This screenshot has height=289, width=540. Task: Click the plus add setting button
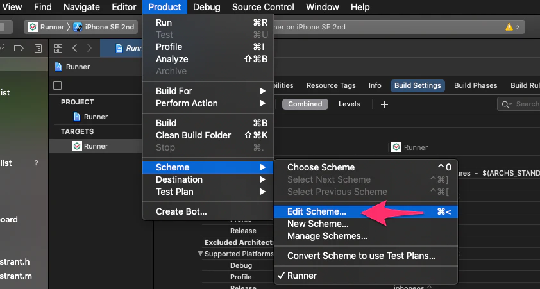[384, 104]
